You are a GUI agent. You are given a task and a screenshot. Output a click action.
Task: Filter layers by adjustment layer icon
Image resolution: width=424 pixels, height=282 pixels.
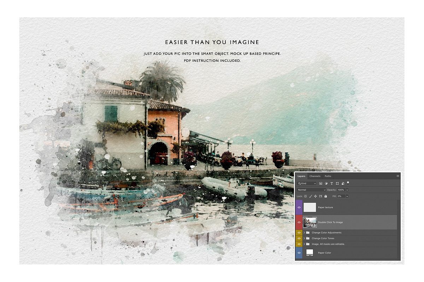(326, 183)
